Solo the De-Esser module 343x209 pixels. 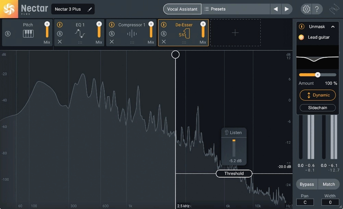164,34
